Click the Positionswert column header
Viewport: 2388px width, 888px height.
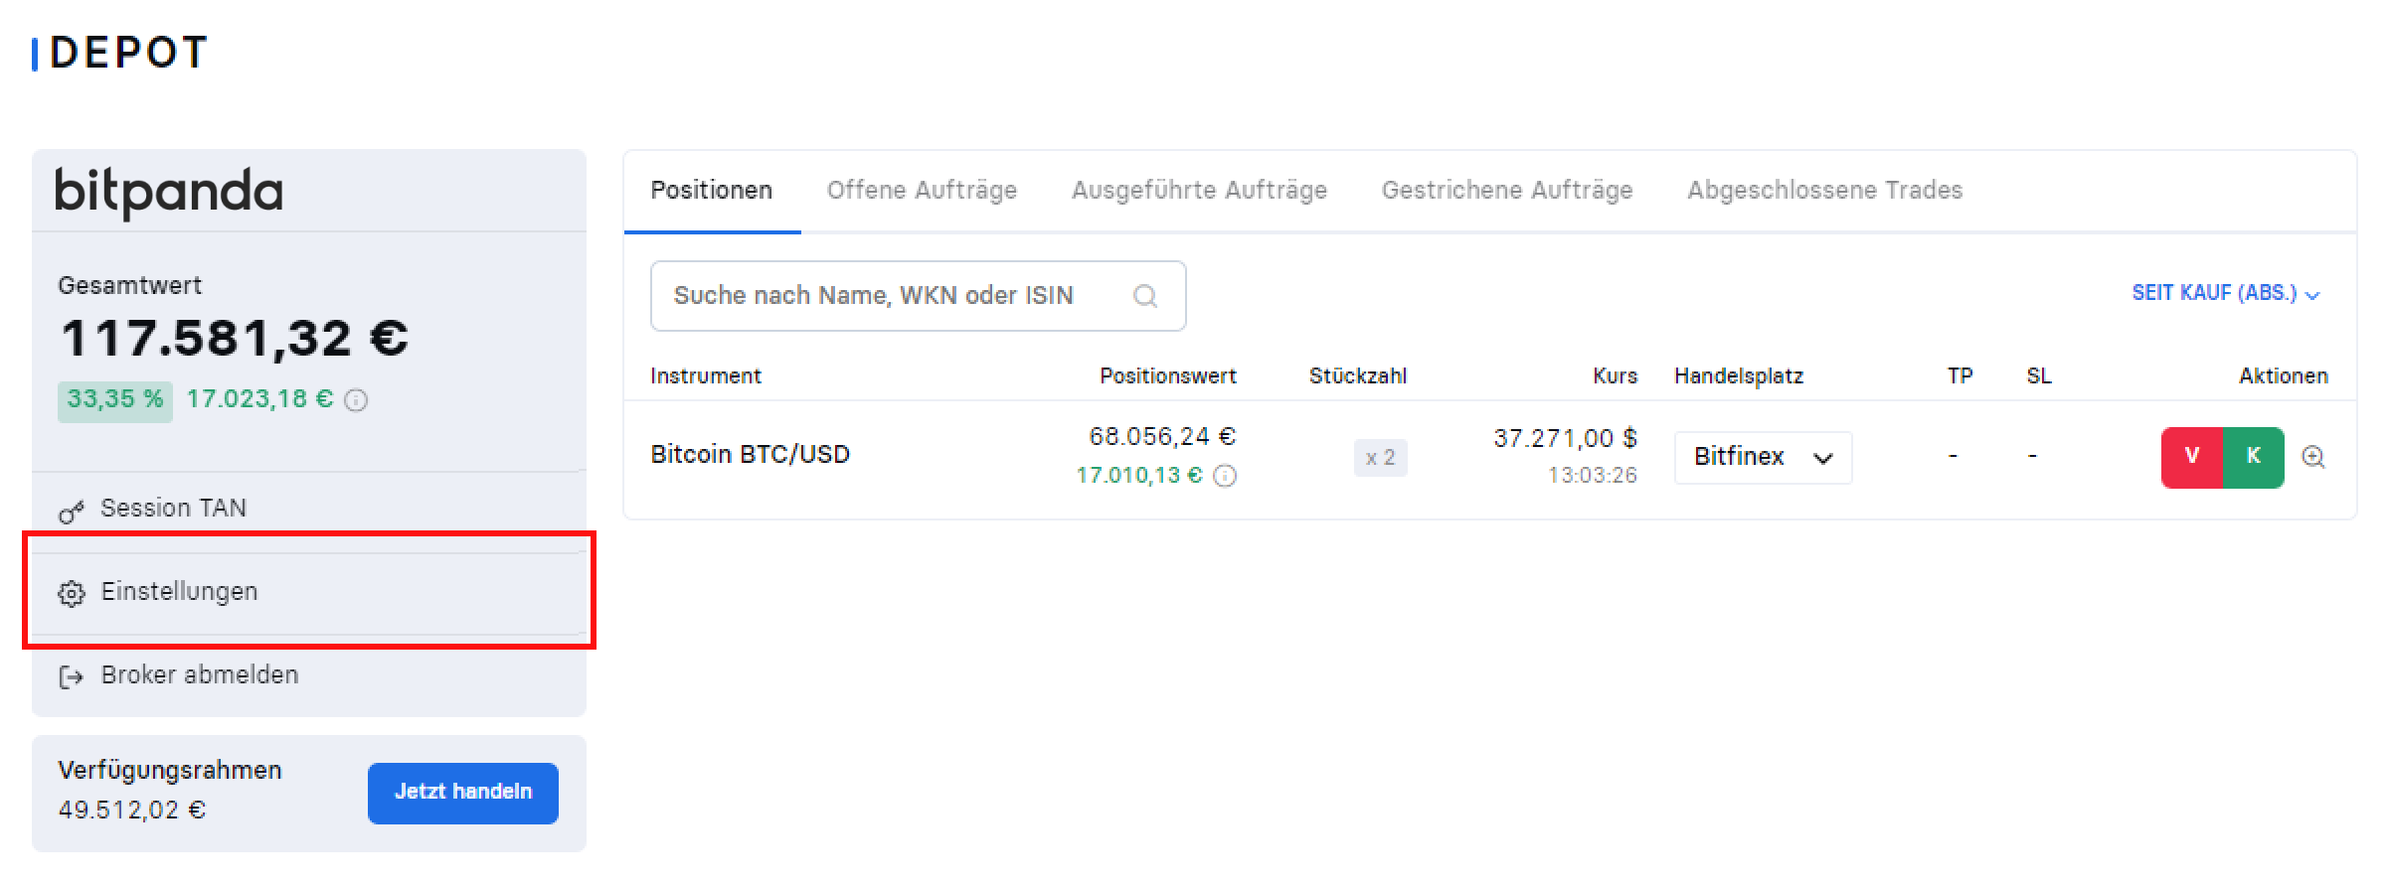pos(1168,376)
